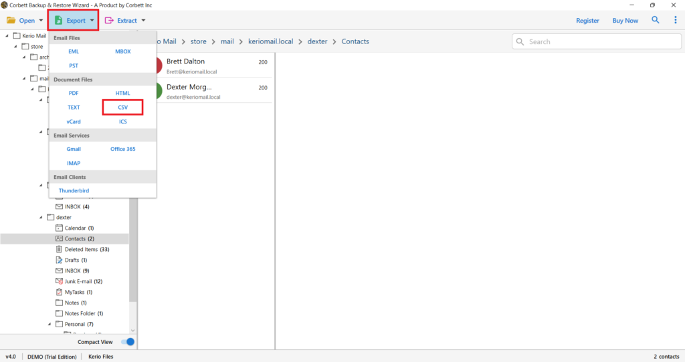Click the Extract dropdown arrow
This screenshot has height=362, width=685.
(x=143, y=21)
